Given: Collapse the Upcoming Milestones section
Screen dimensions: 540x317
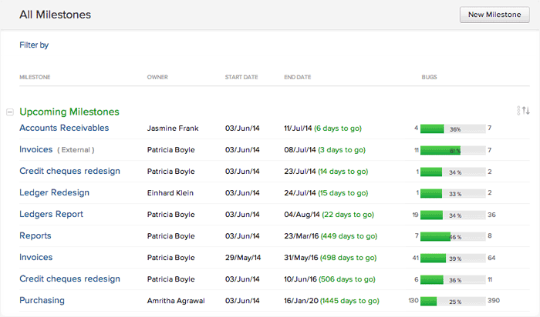Looking at the screenshot, I should pos(9,112).
